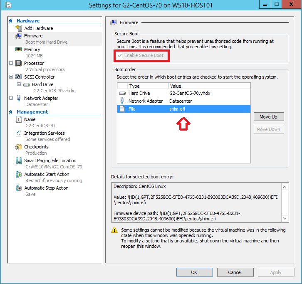Expand the Network Adapter tree node
The width and height of the screenshot is (302, 284).
click(11, 98)
